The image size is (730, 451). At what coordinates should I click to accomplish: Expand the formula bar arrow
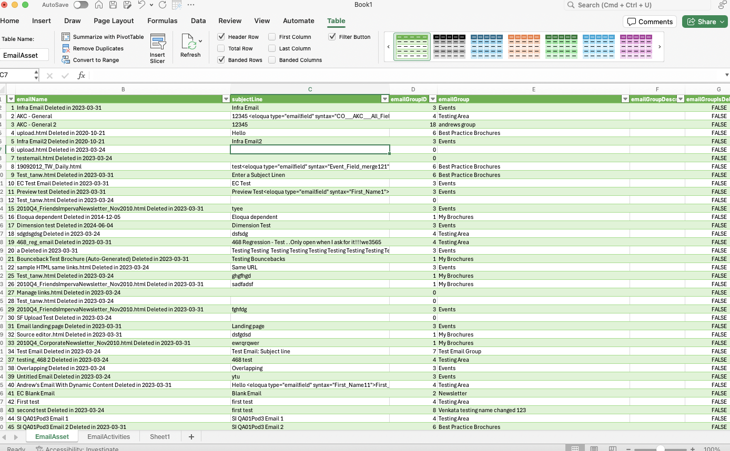click(x=727, y=76)
